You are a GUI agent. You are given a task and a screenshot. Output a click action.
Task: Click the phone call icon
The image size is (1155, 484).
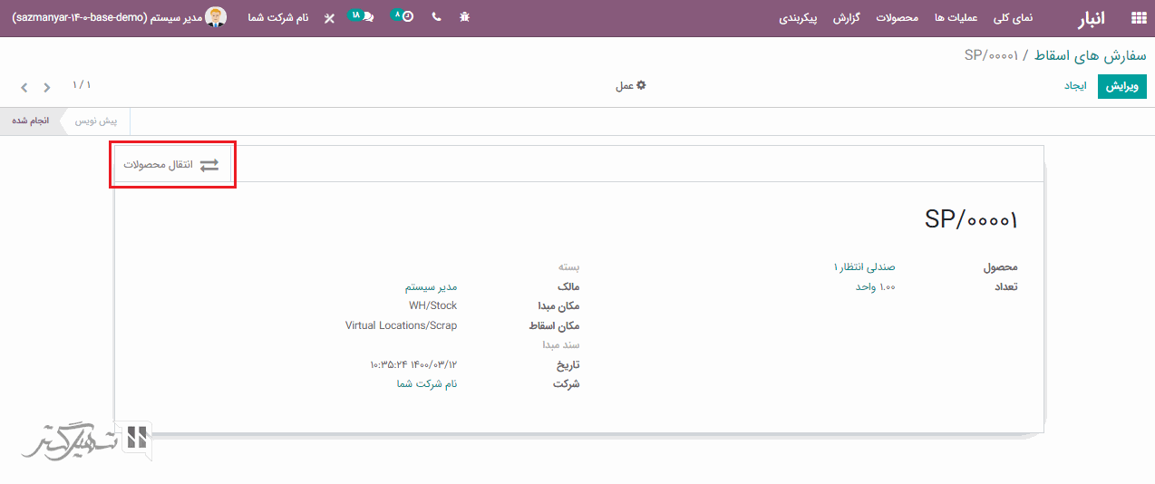(436, 17)
